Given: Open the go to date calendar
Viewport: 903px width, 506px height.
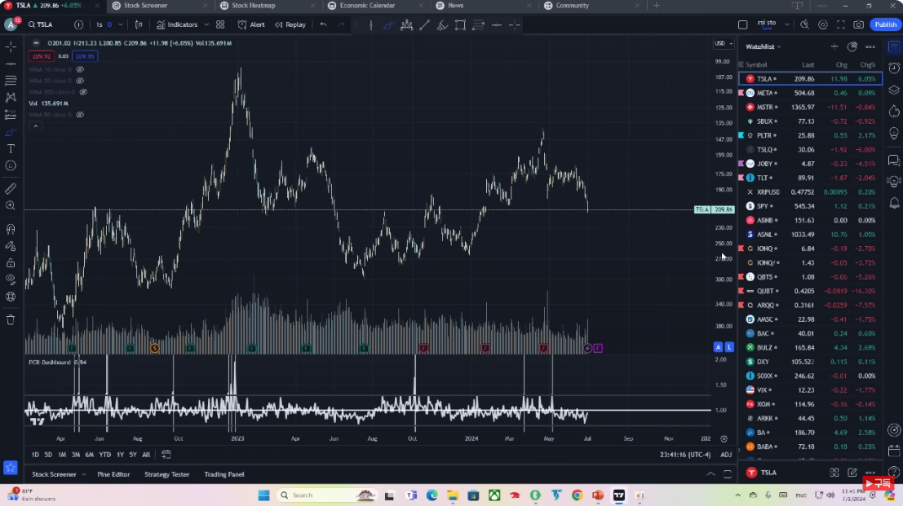Looking at the screenshot, I should tap(166, 455).
